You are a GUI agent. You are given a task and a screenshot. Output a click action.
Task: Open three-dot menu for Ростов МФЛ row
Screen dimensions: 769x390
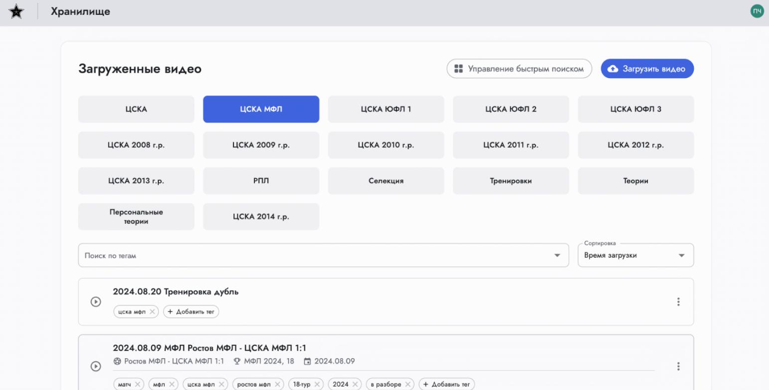click(678, 367)
